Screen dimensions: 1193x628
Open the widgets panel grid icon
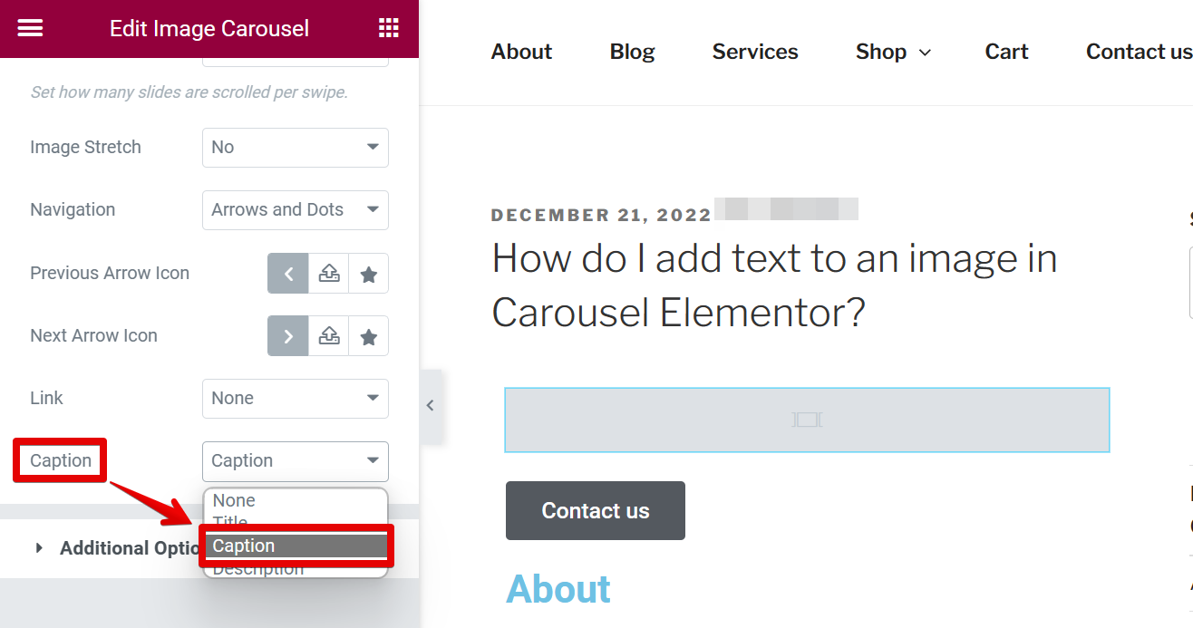pyautogui.click(x=388, y=28)
